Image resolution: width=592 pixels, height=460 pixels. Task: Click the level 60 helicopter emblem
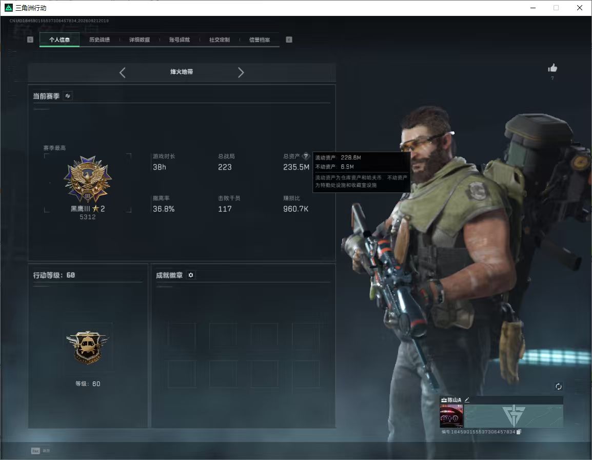coord(88,347)
